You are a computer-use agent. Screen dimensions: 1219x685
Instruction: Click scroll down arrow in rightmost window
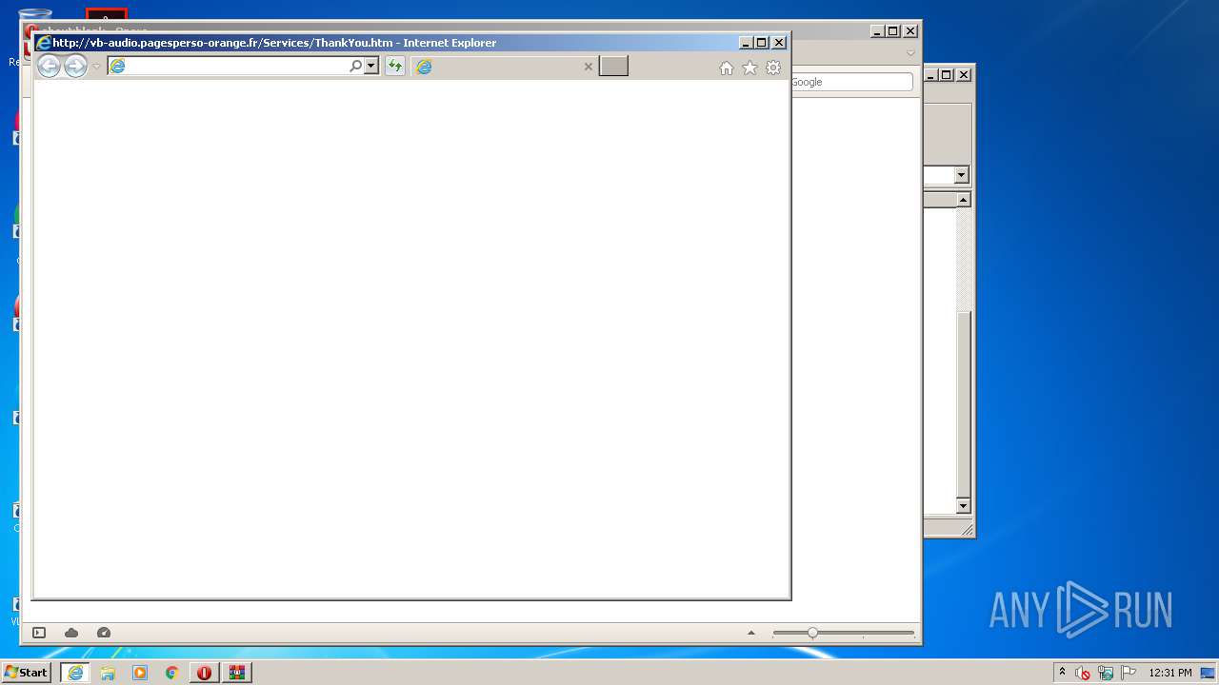coord(963,506)
